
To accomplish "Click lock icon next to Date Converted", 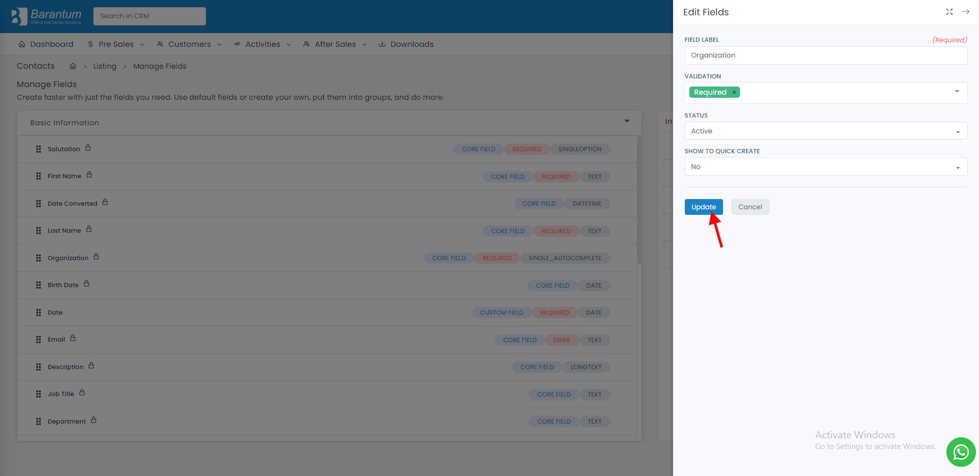I will (x=105, y=202).
